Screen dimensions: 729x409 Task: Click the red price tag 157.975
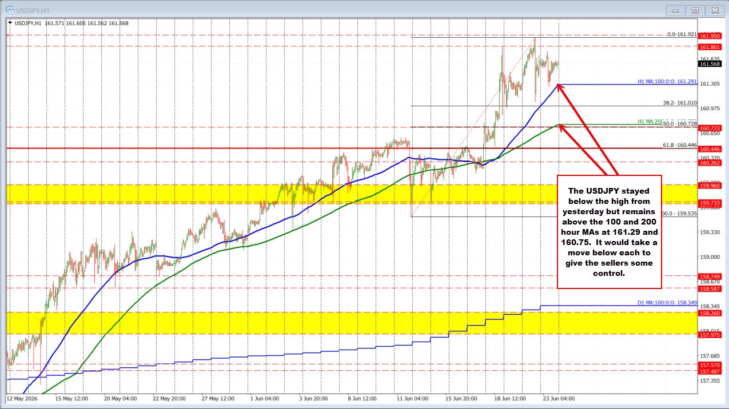point(711,334)
